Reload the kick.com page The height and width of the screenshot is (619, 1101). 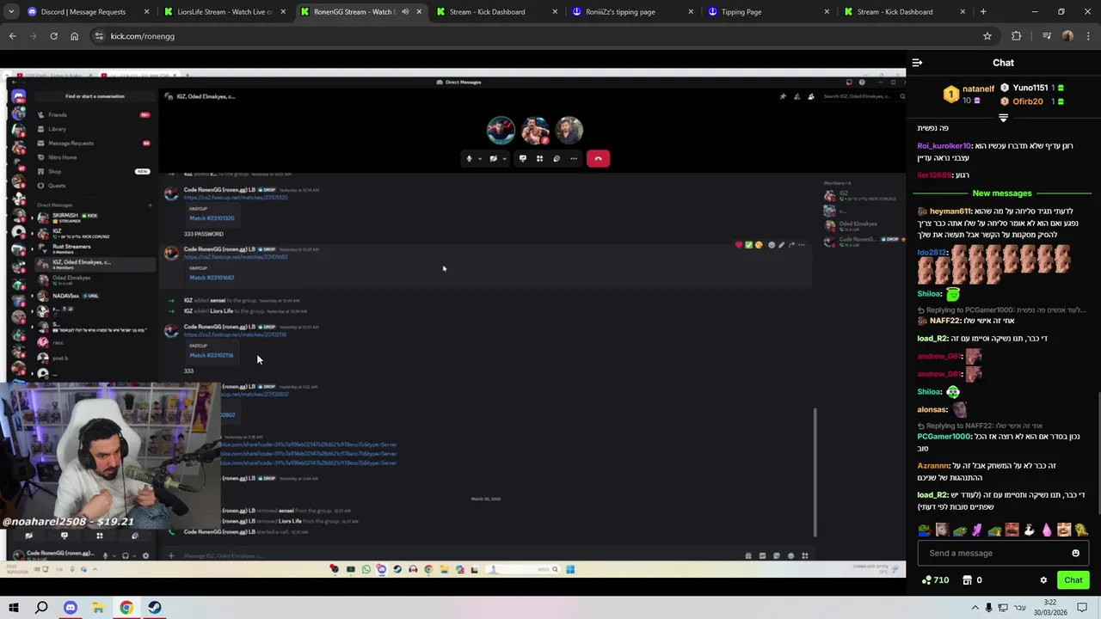coord(53,36)
